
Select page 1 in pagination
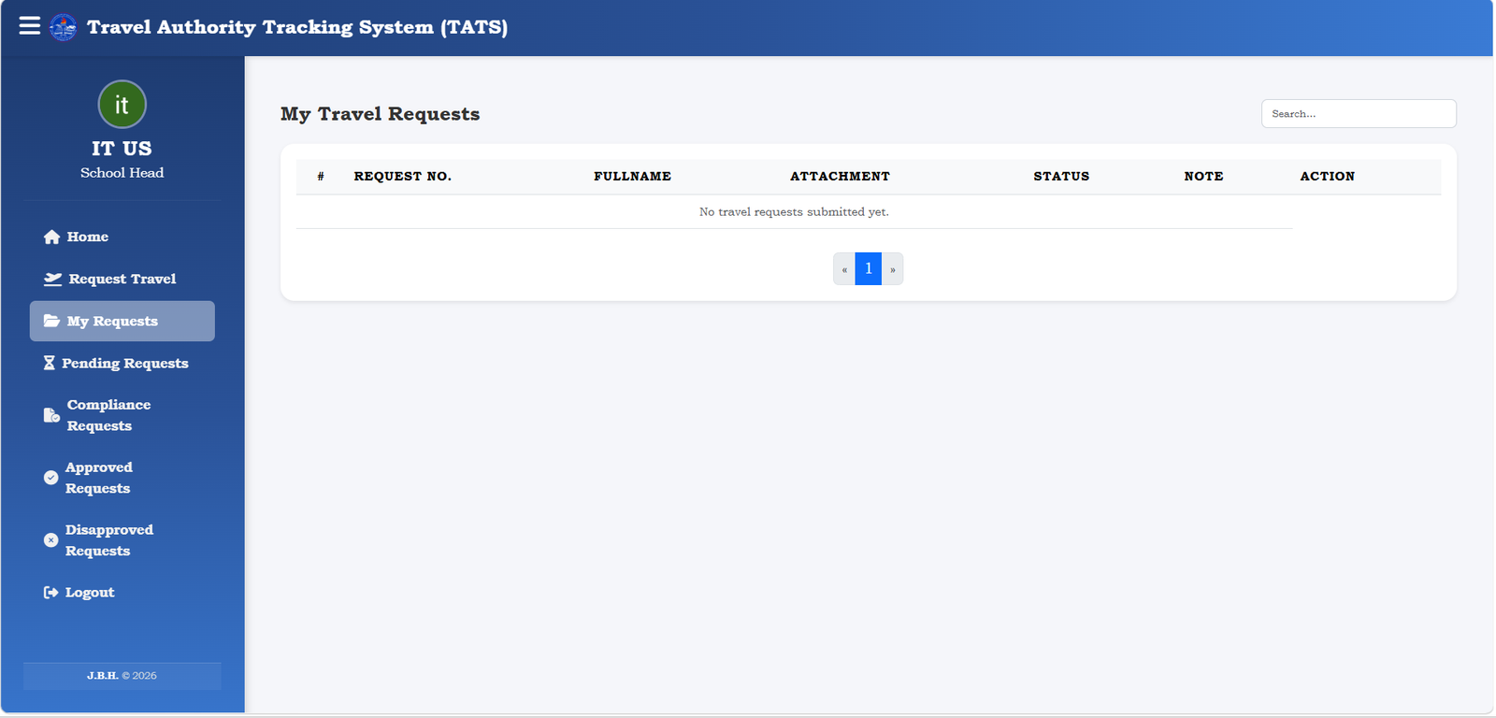click(869, 269)
